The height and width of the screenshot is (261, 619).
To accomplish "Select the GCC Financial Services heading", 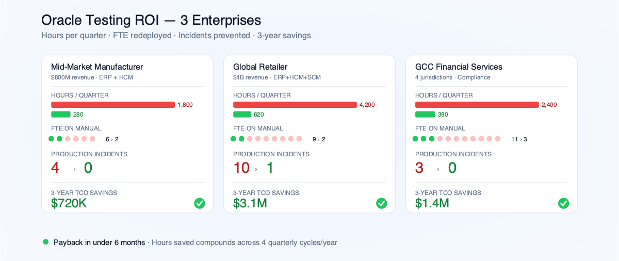I will [x=459, y=67].
